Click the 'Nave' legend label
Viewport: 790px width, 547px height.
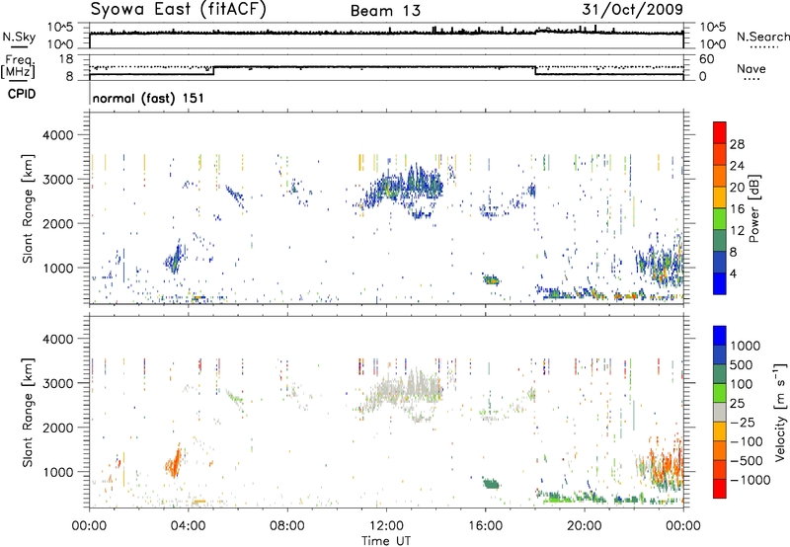pyautogui.click(x=751, y=69)
